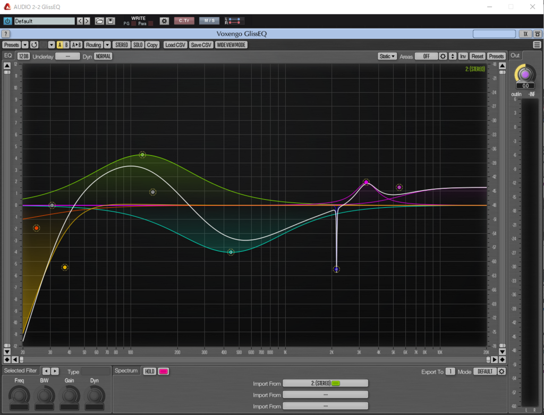Toggle the SOLO button
This screenshot has width=544, height=415.
pos(138,45)
